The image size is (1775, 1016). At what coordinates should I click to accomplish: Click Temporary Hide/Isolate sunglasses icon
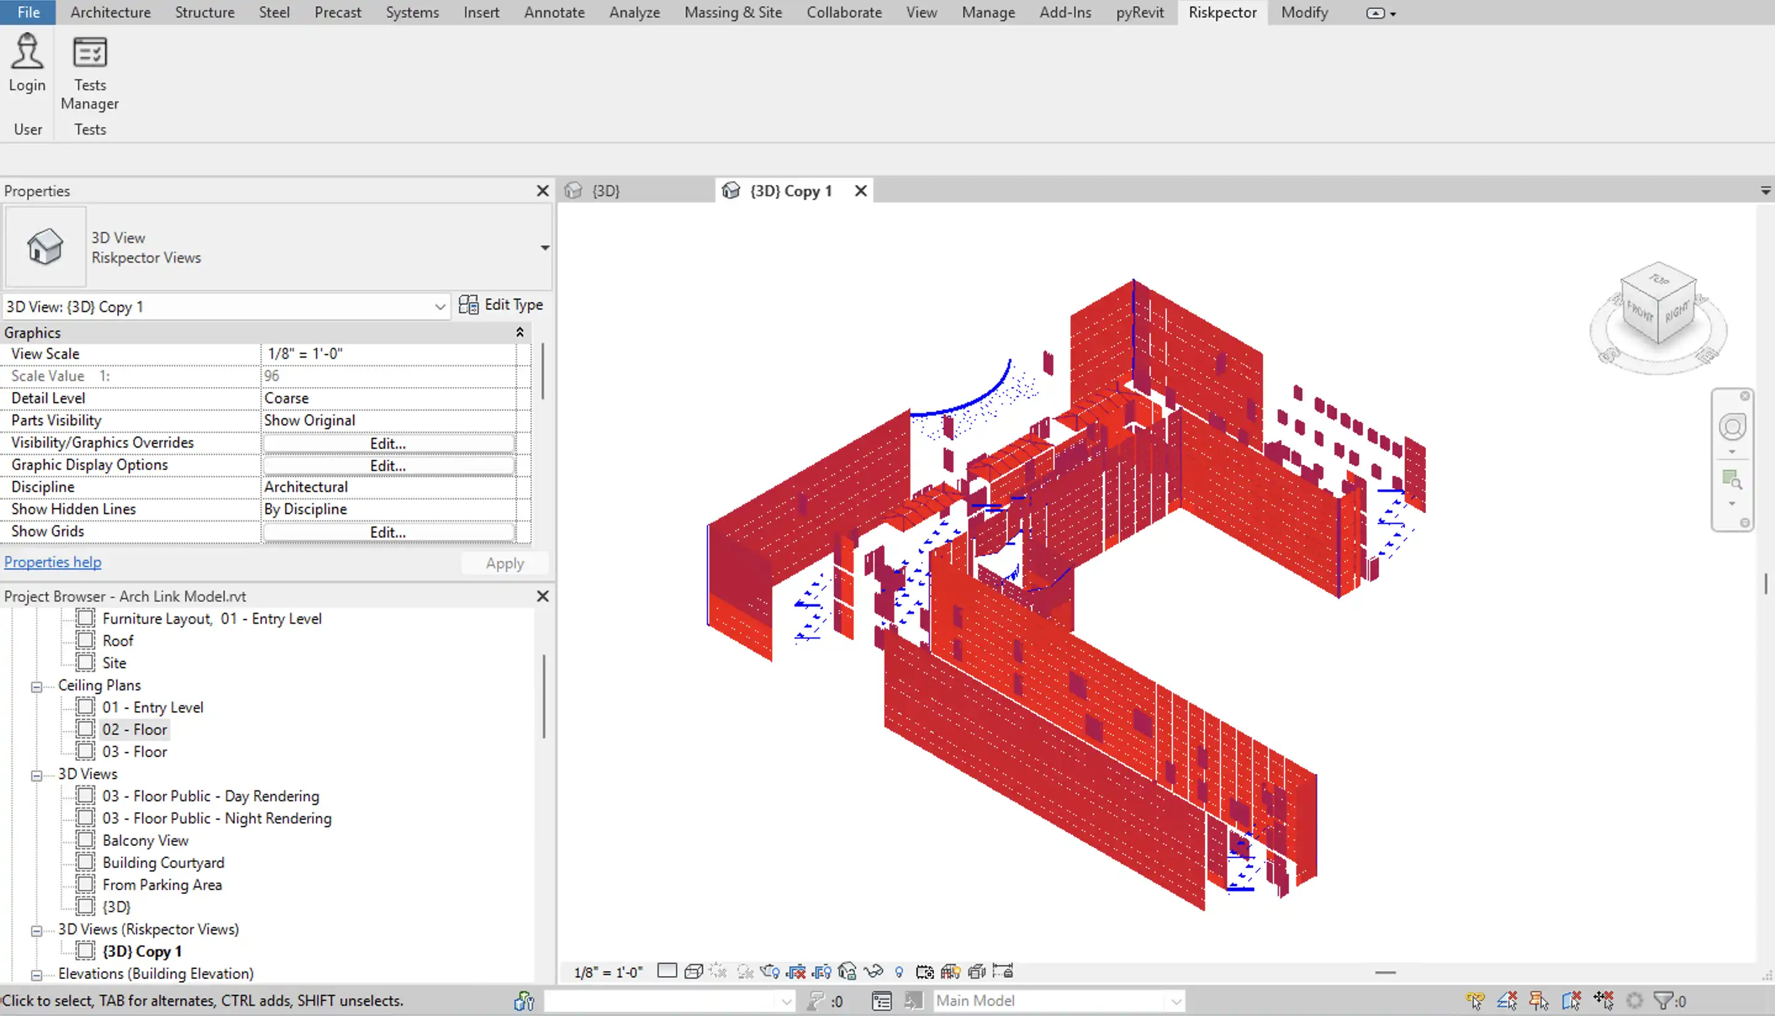(873, 972)
